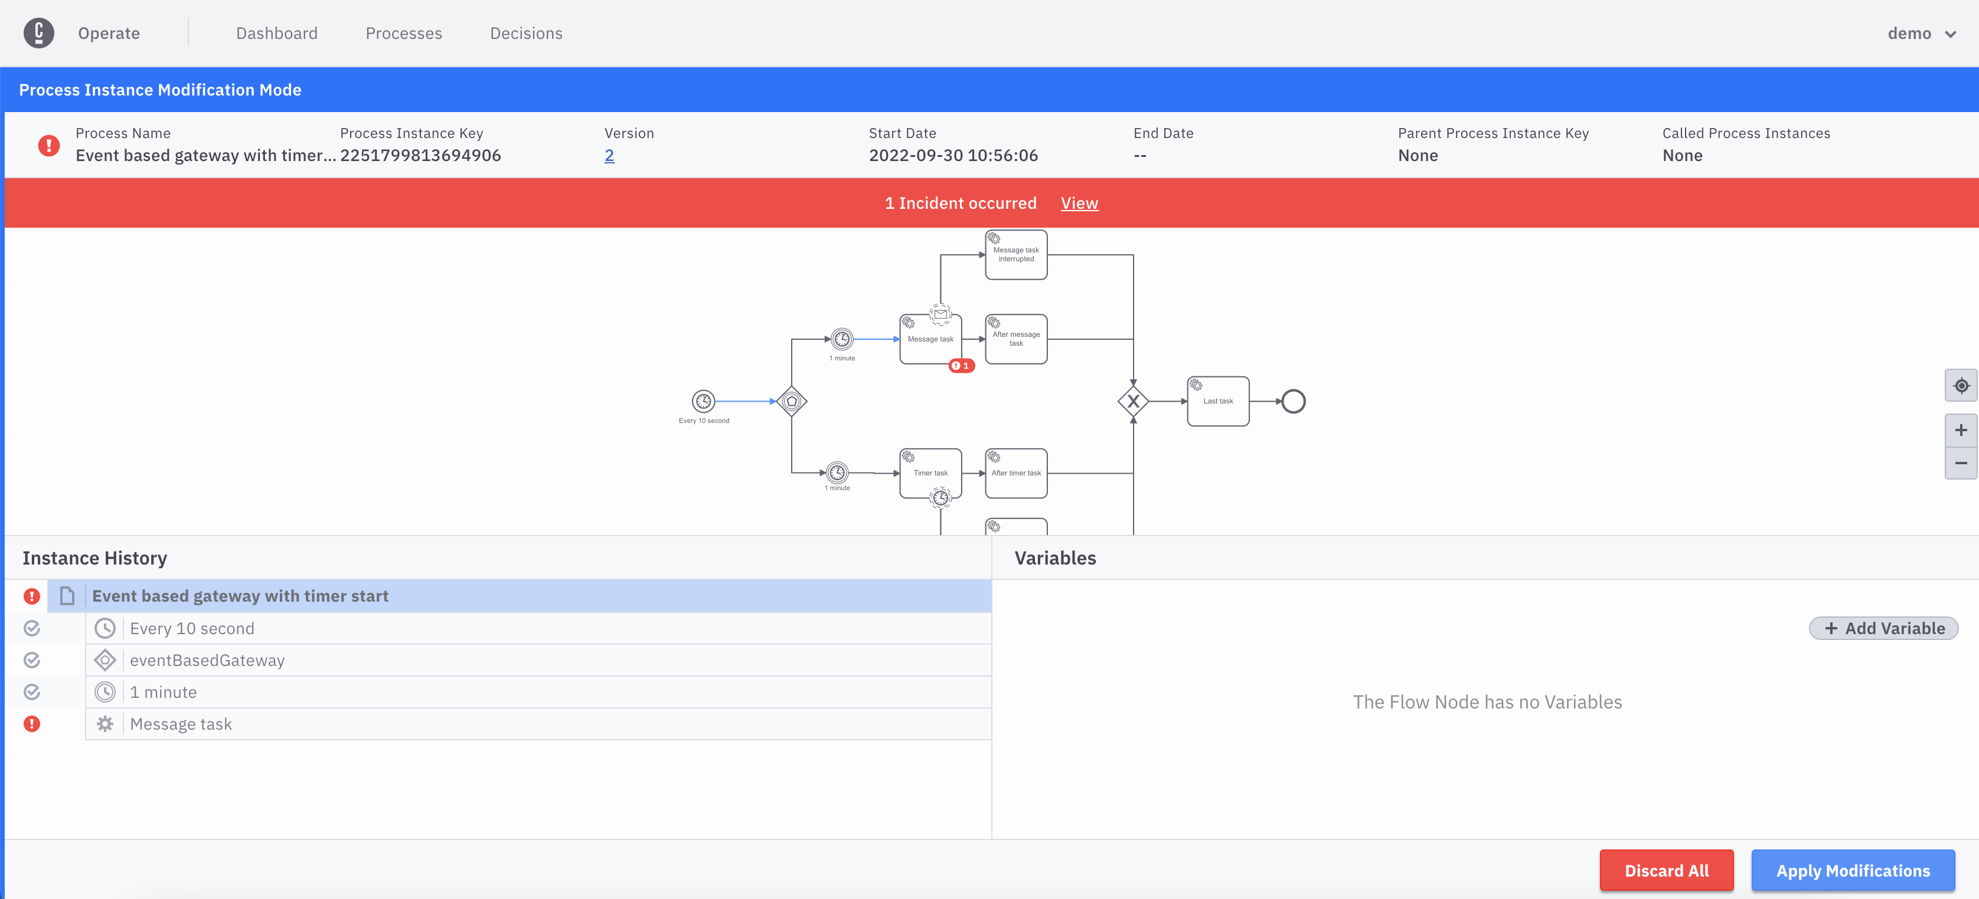Click Discard All button

coord(1666,870)
